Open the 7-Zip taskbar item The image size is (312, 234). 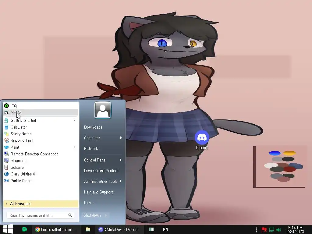165,229
